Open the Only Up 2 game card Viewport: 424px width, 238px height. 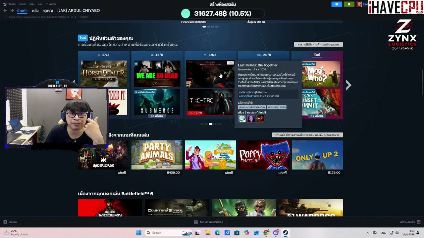[x=317, y=155]
